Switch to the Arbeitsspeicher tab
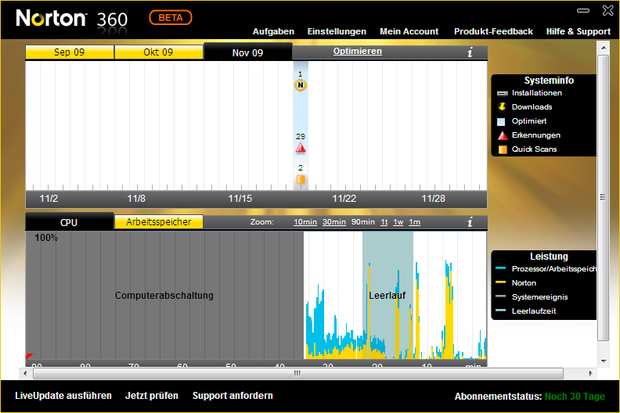620x413 pixels. point(159,222)
